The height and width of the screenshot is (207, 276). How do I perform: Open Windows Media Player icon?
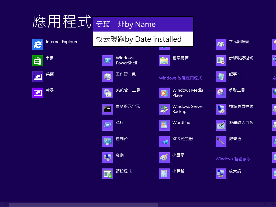click(x=164, y=93)
